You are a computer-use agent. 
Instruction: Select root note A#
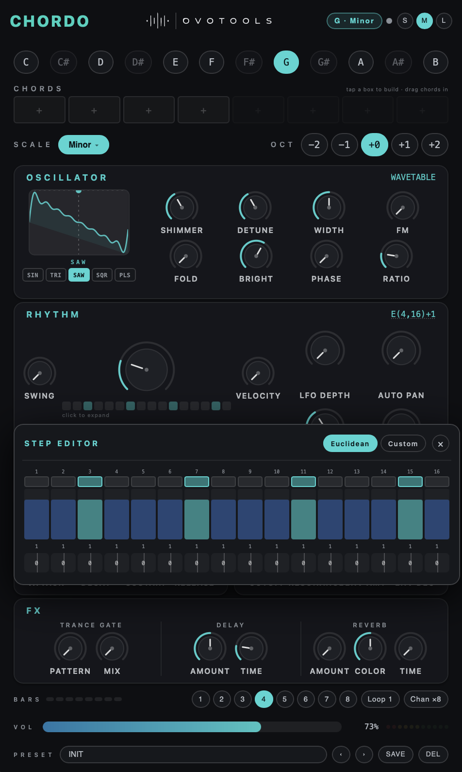(x=398, y=62)
